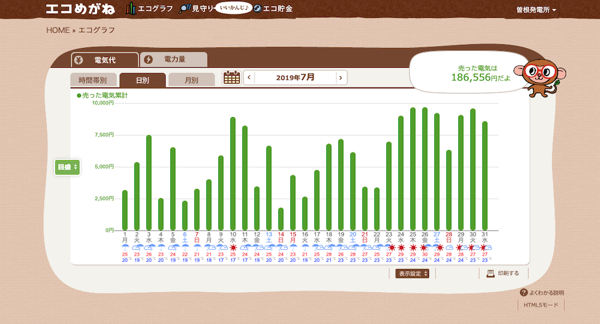600x324 pixels.
Task: Click the question mark help icon
Action: pos(523,293)
